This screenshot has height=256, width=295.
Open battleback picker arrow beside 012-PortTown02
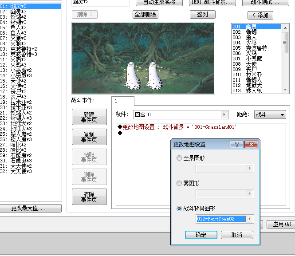(250, 219)
